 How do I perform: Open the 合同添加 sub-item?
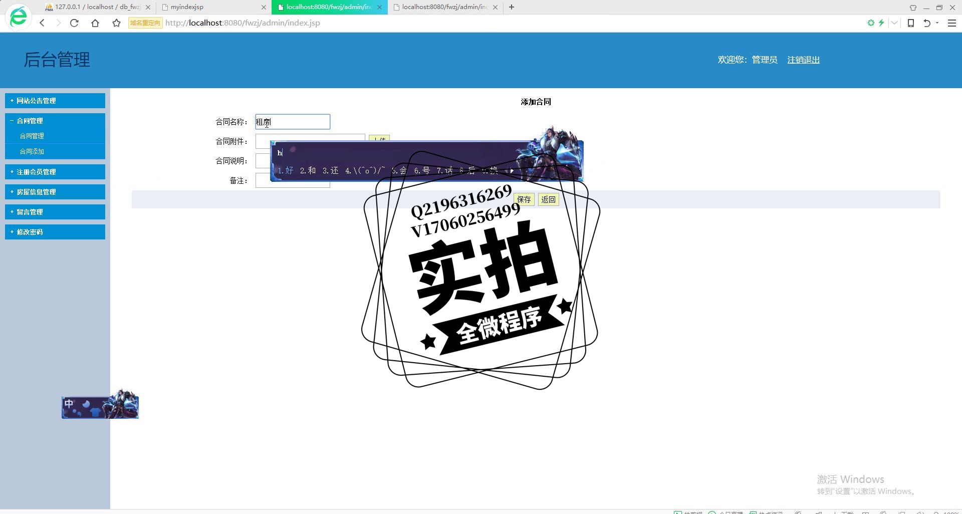point(32,151)
